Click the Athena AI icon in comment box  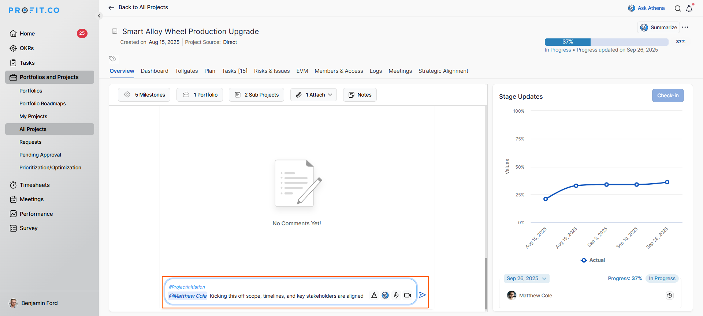pos(385,295)
